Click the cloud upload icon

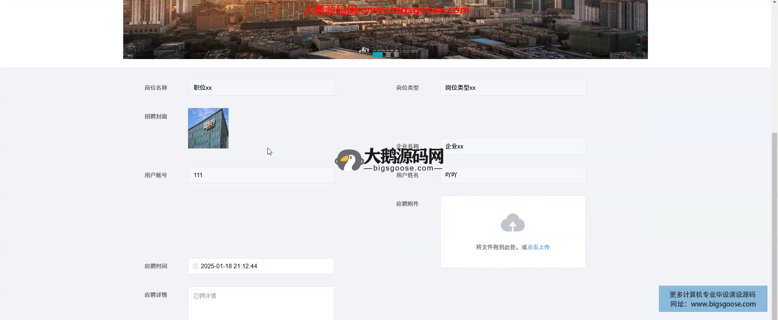click(x=513, y=223)
